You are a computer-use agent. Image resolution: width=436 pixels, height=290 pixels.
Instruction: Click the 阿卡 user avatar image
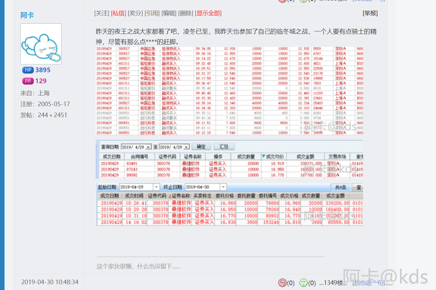click(x=41, y=44)
